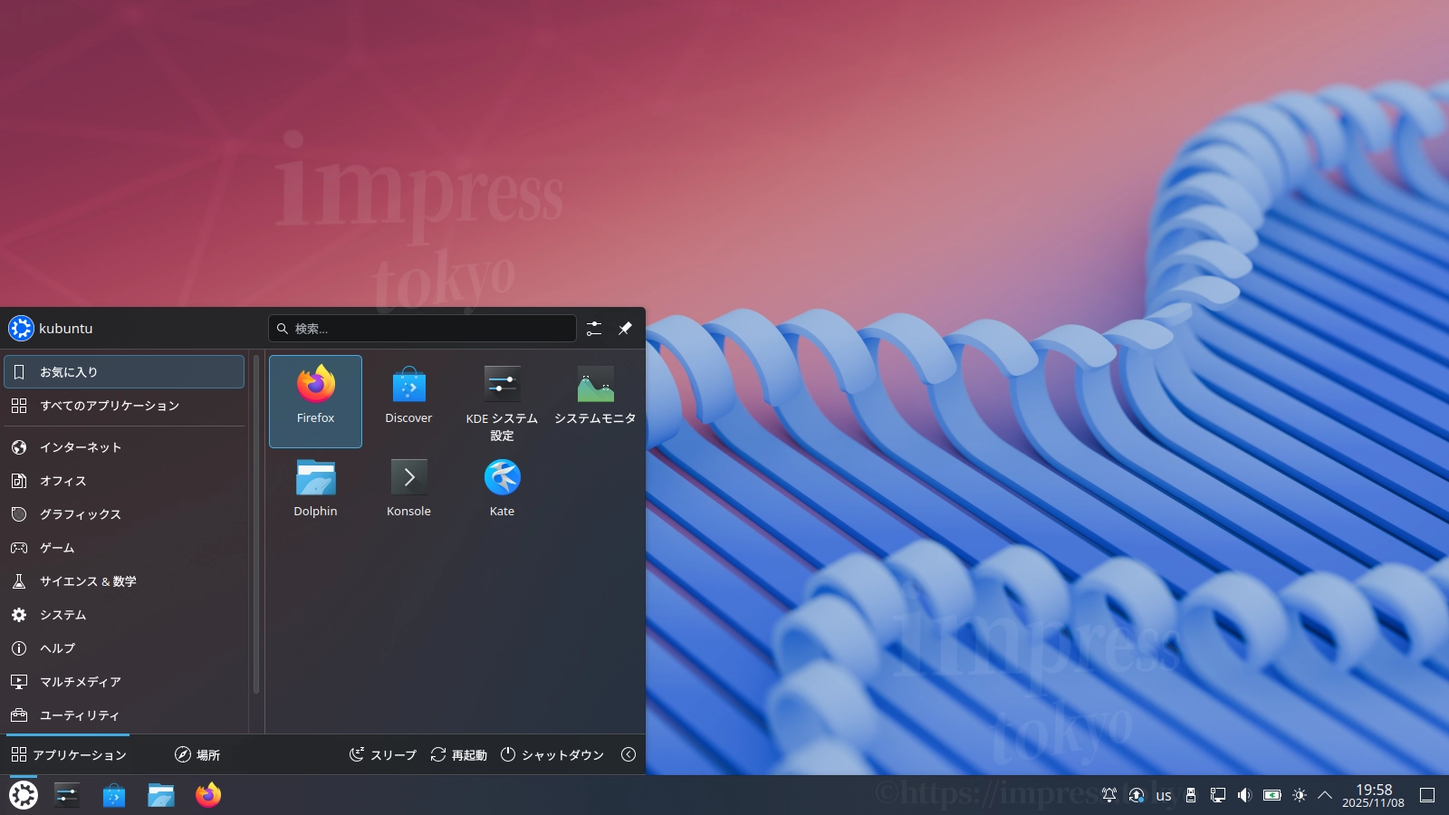Open the screen brightness tray icon

point(1300,795)
